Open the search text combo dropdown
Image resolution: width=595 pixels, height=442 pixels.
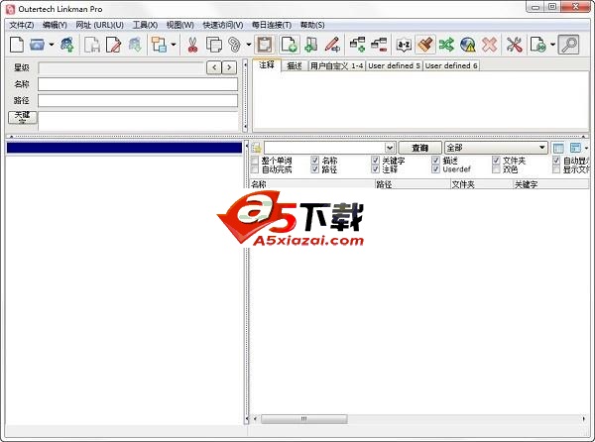tap(390, 148)
